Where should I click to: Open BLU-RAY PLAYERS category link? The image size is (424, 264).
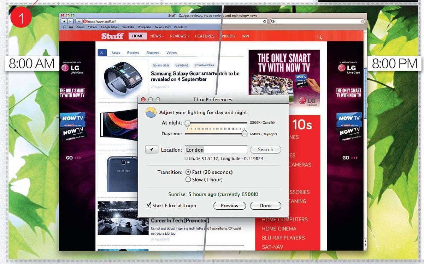pos(283,238)
